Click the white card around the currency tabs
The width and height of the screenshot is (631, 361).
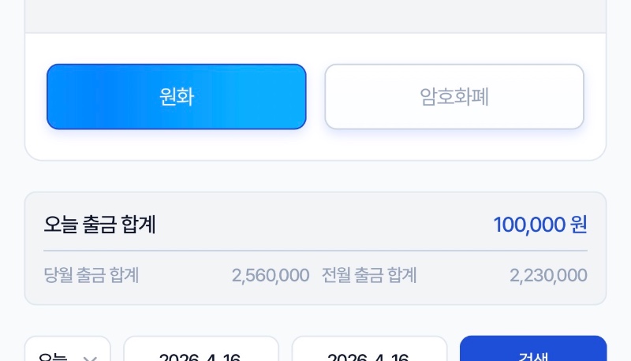point(315,146)
